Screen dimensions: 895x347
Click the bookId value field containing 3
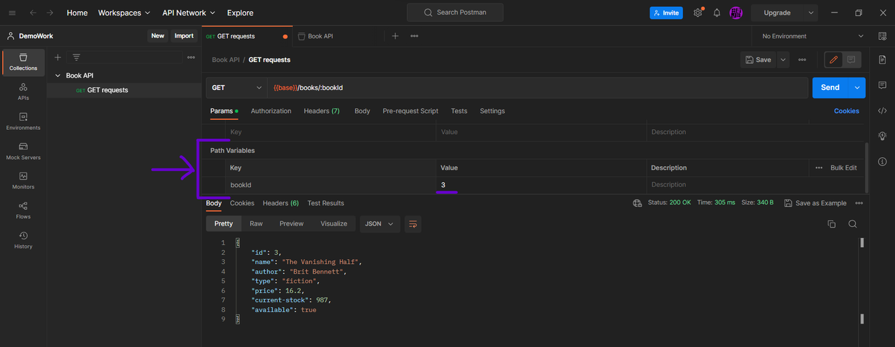tap(540, 185)
